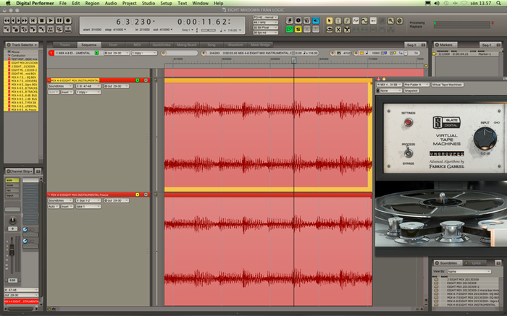Toggle mute in Channel Strip
The height and width of the screenshot is (316, 507).
pyautogui.click(x=12, y=185)
